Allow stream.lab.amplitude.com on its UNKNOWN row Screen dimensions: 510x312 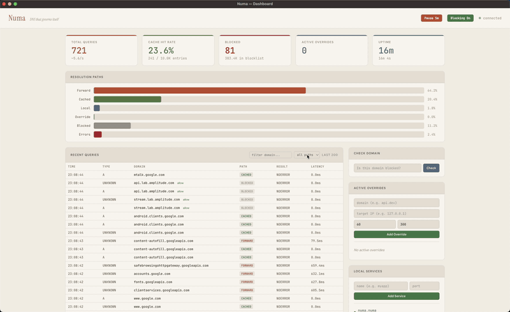186,200
